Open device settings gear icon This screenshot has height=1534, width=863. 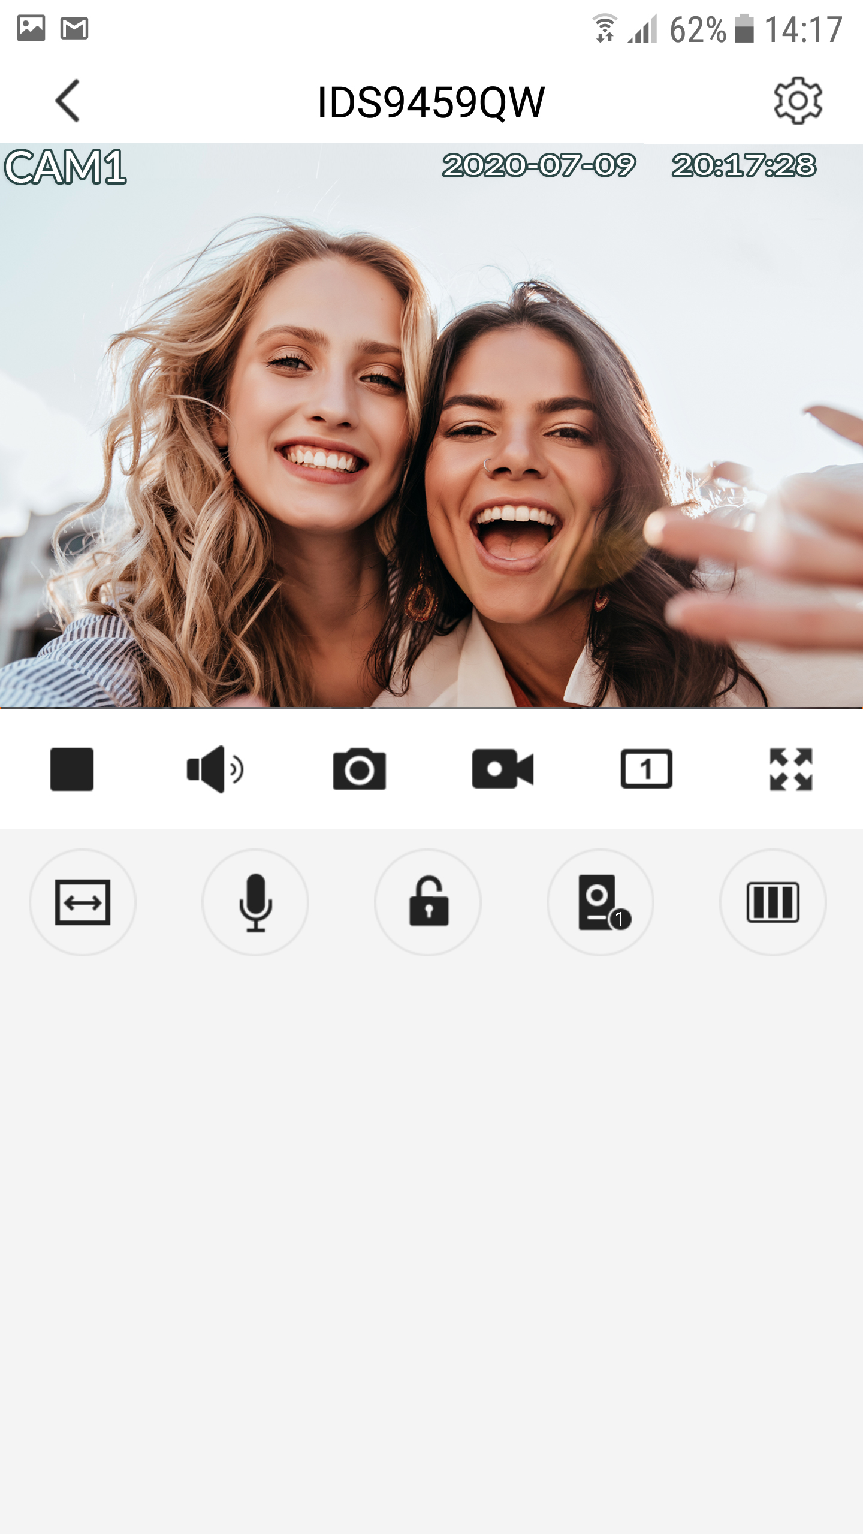pos(798,101)
